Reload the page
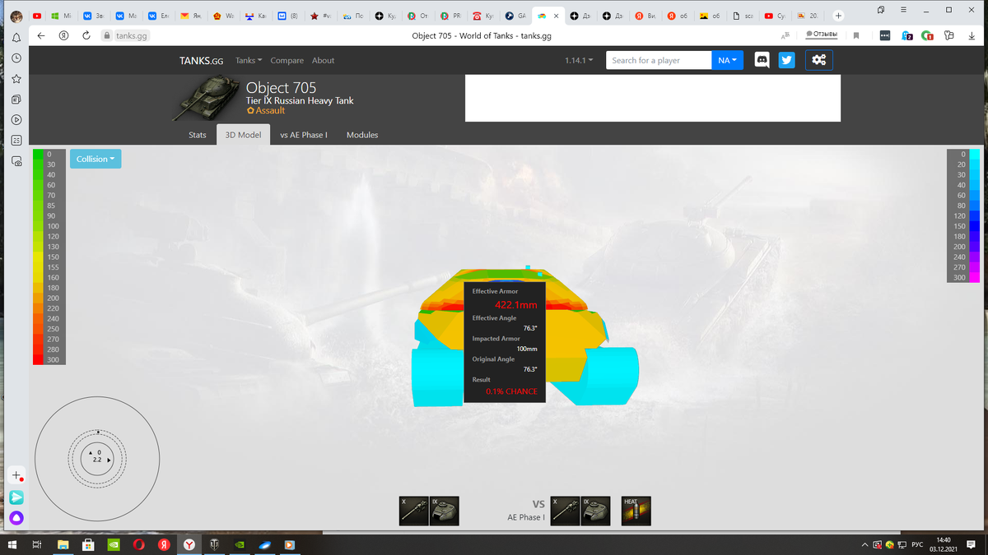The height and width of the screenshot is (555, 988). click(x=86, y=35)
